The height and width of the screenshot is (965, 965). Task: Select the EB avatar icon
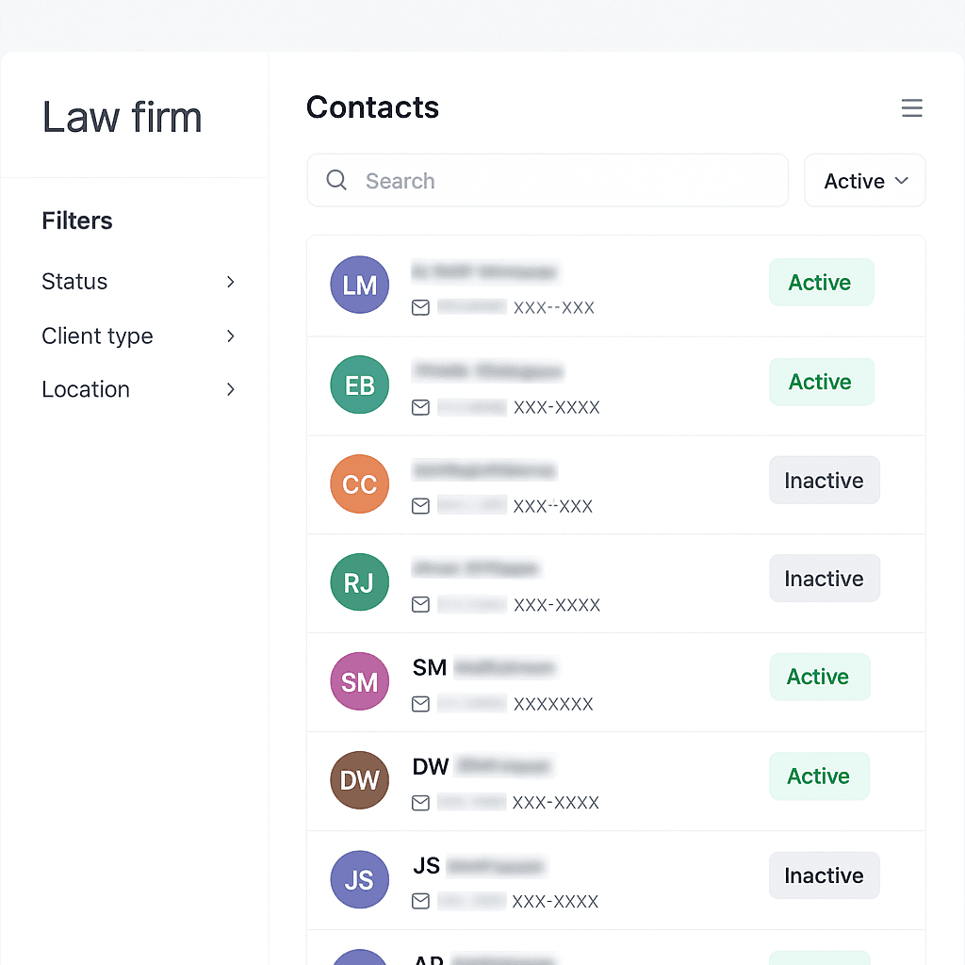tap(359, 384)
